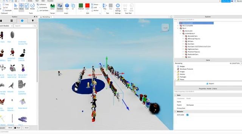Viewport: 242px width, 136px height.
Task: Switch to the PLUGINS ribbon tab
Action: 50,1
